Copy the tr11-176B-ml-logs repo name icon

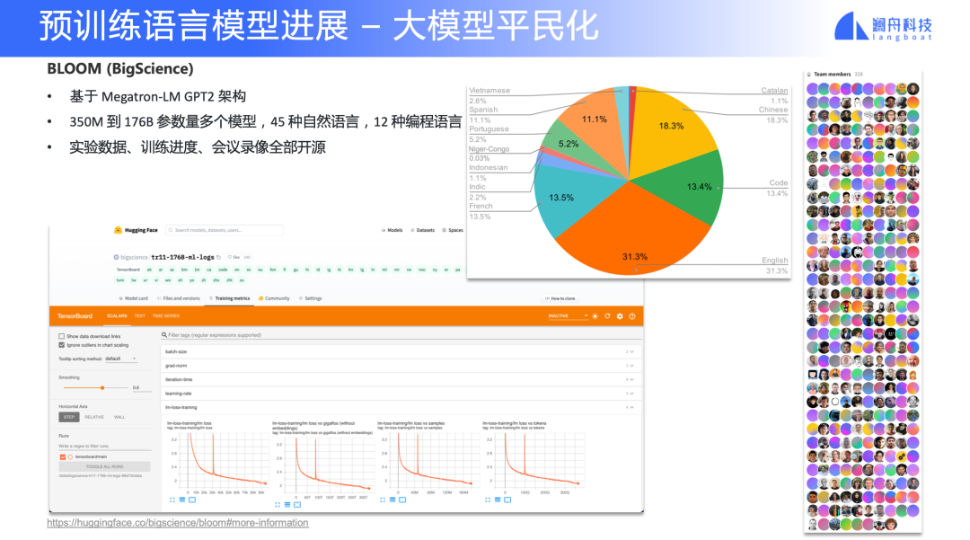coord(219,257)
